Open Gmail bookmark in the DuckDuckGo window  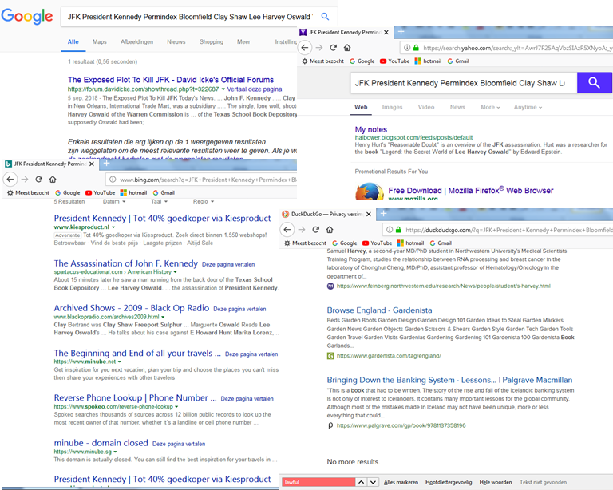coord(441,243)
